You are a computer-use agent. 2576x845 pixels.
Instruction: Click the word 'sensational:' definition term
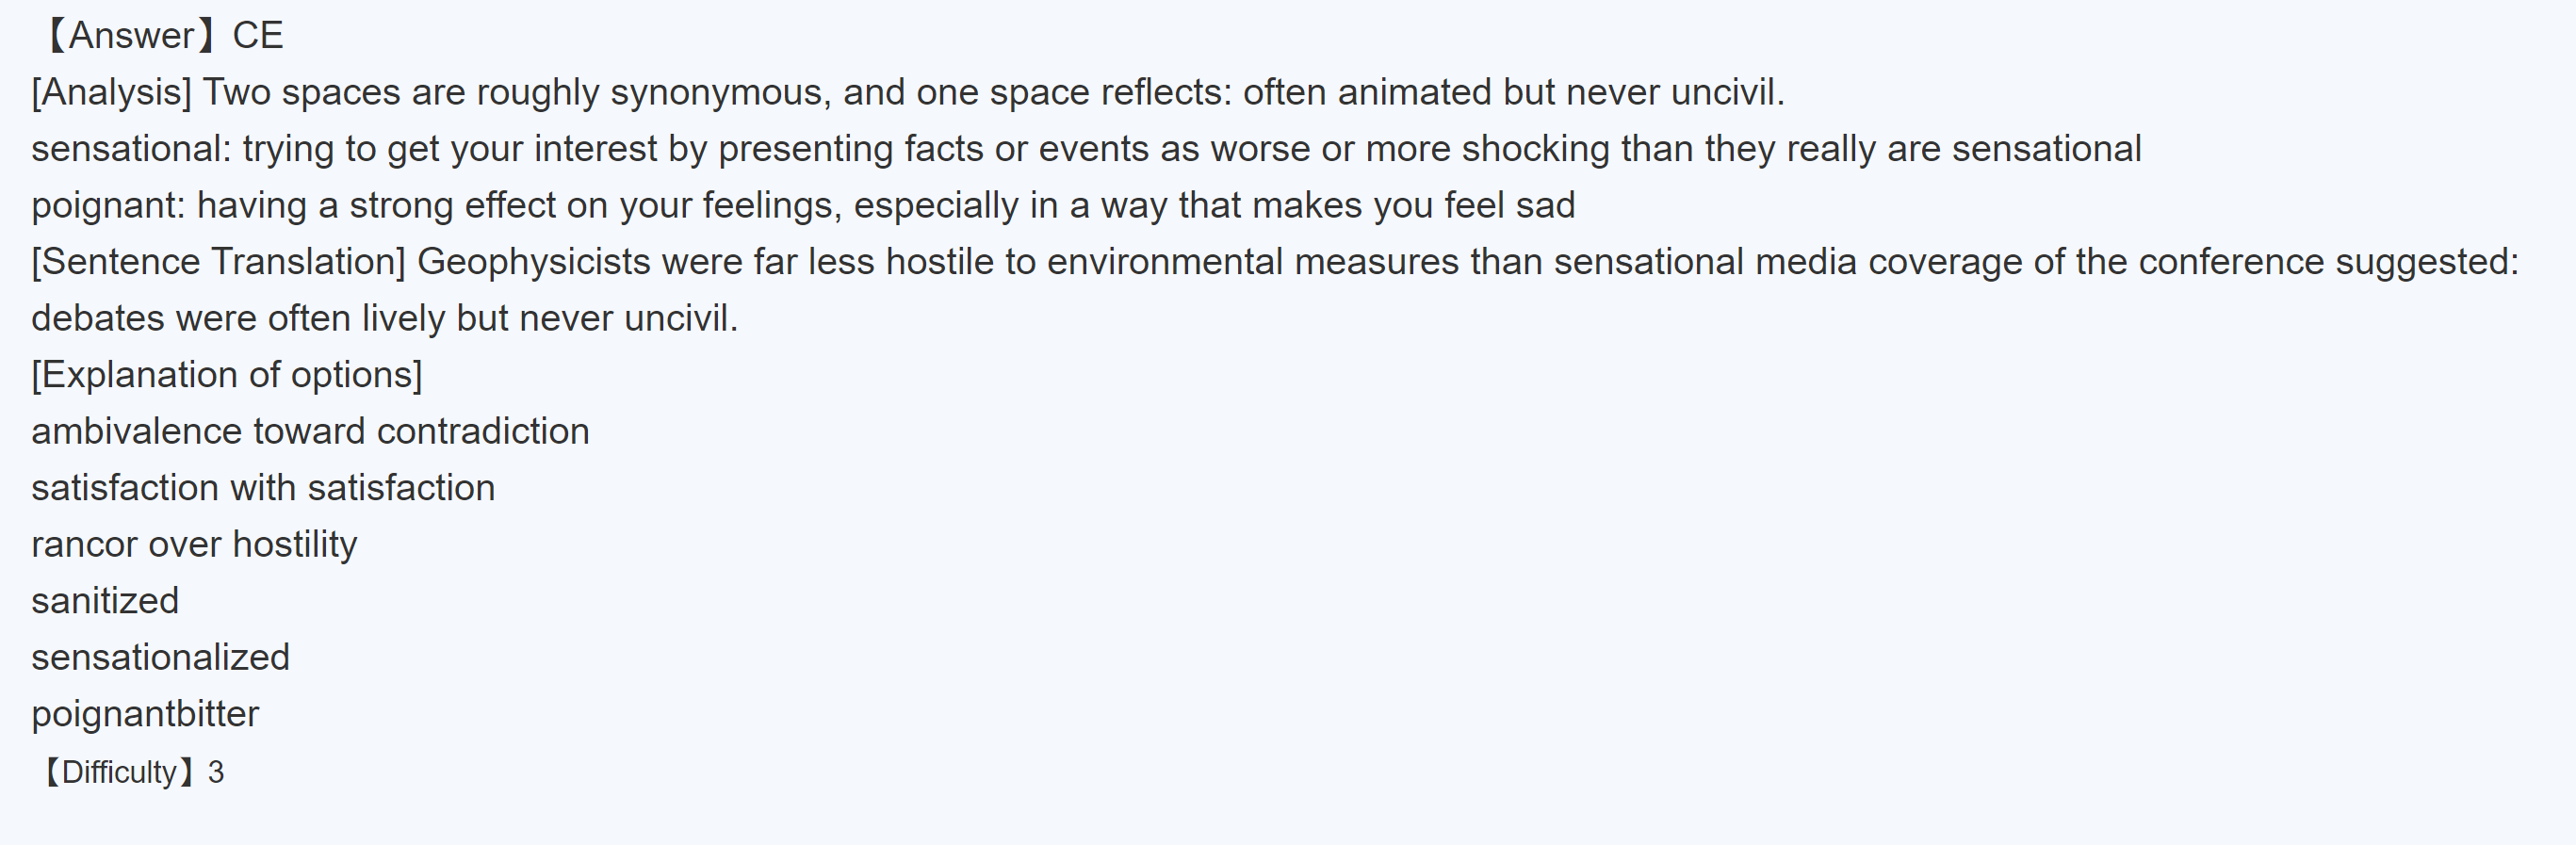tap(131, 149)
